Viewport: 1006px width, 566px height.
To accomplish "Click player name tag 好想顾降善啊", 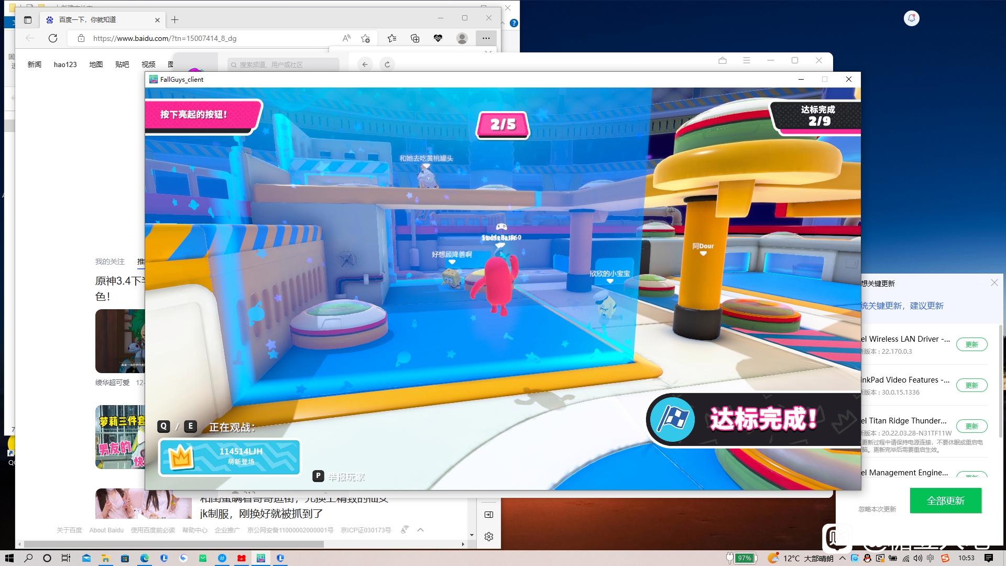I will 452,254.
